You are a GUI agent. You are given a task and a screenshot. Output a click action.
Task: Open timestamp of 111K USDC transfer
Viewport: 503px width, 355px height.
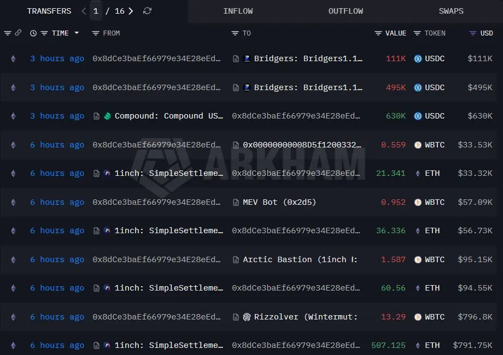coord(57,58)
